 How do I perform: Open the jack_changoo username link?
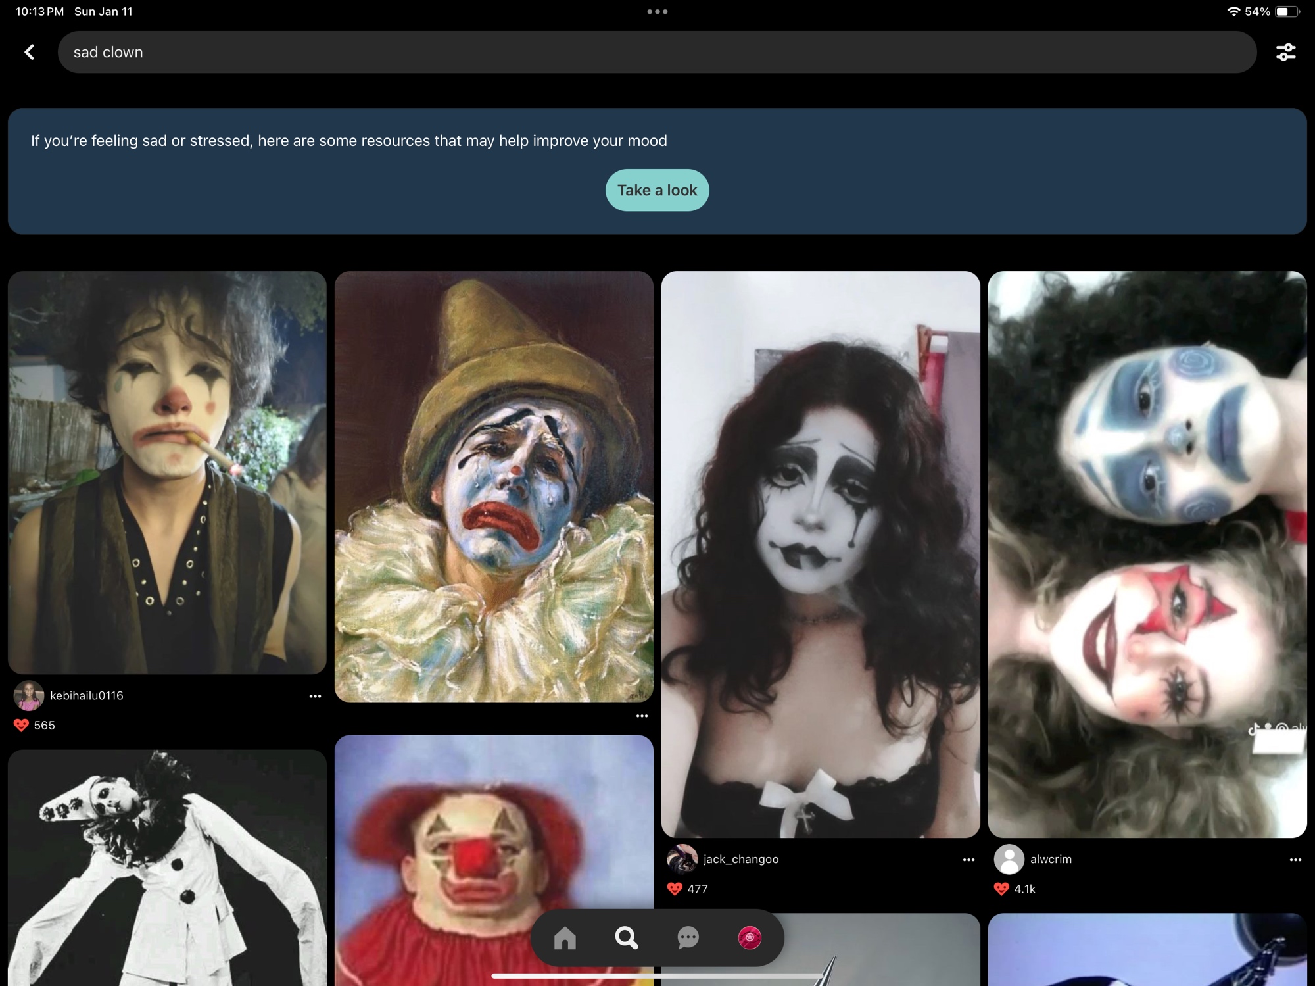[740, 859]
